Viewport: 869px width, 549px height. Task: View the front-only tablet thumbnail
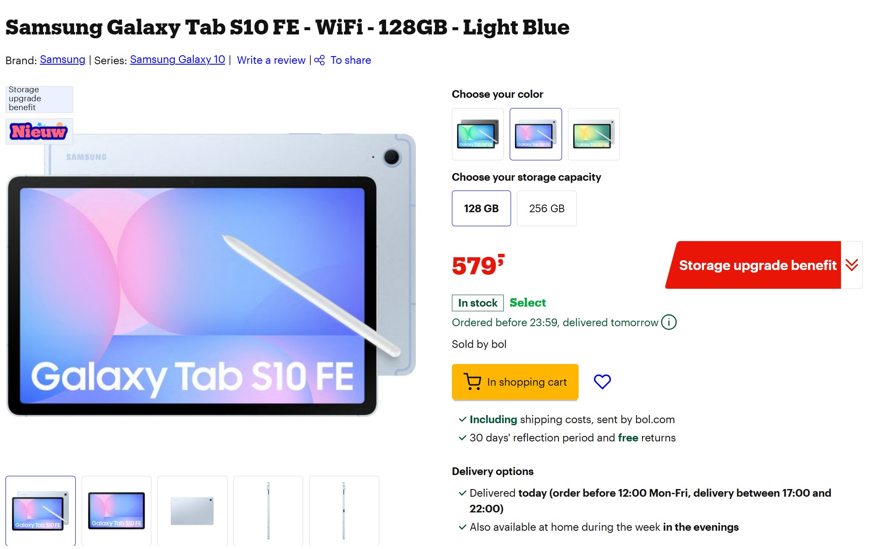click(116, 510)
